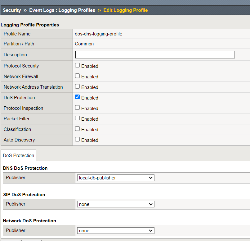
Task: Enable the Protocol Inspection checkbox
Action: [x=78, y=108]
